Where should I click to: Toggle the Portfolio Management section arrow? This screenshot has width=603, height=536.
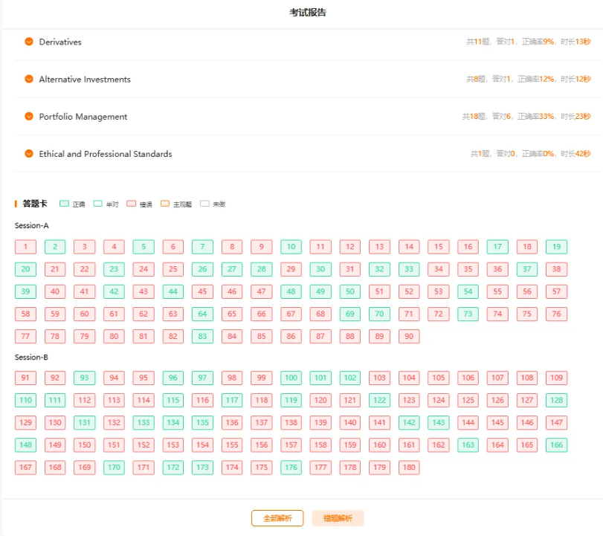(x=29, y=116)
